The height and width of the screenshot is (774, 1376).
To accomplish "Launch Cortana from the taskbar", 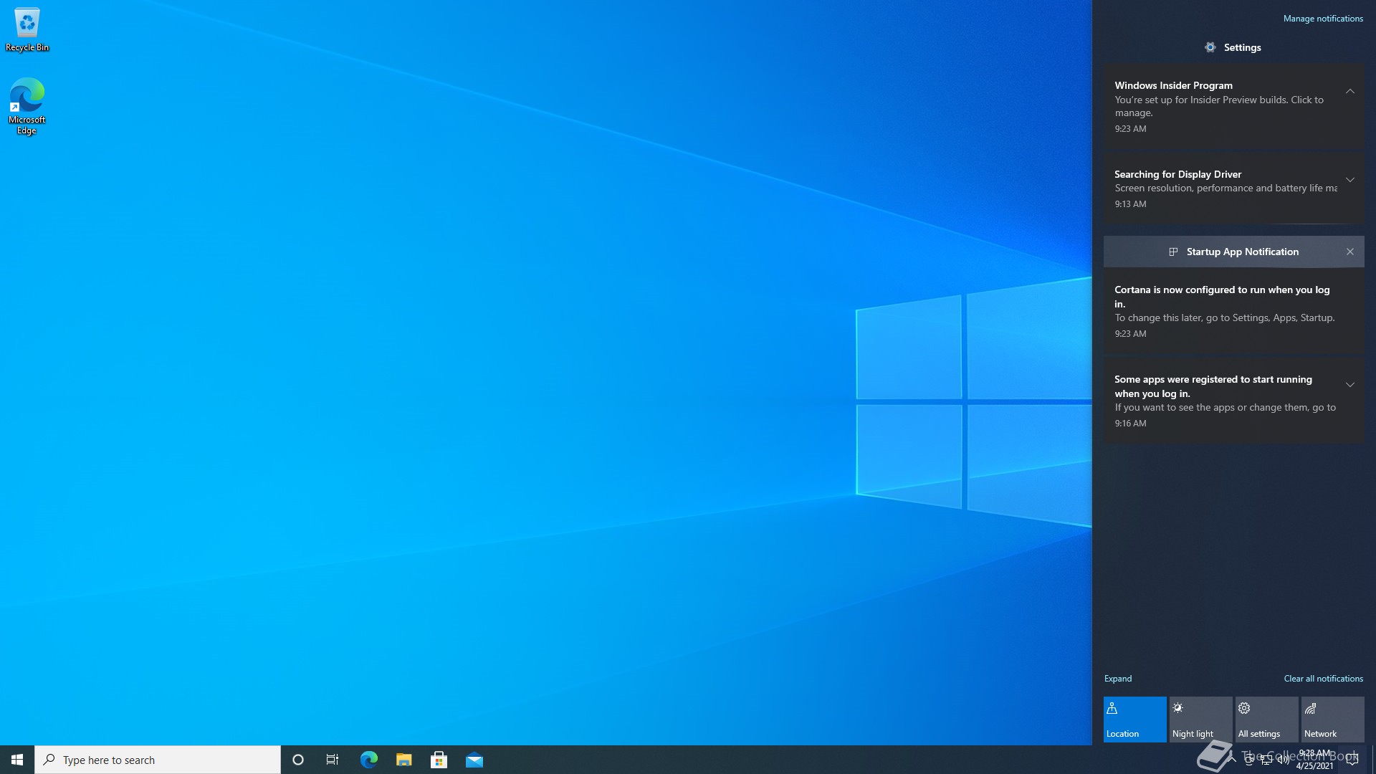I will (x=298, y=760).
